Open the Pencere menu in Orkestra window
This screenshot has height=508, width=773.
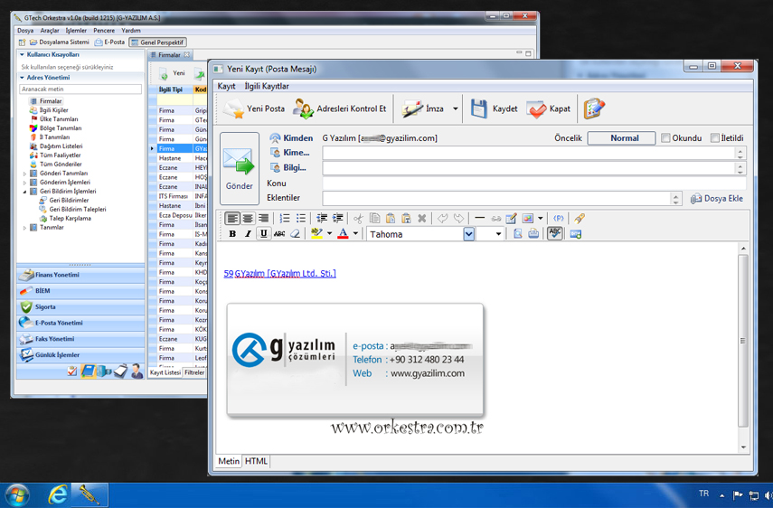point(104,31)
